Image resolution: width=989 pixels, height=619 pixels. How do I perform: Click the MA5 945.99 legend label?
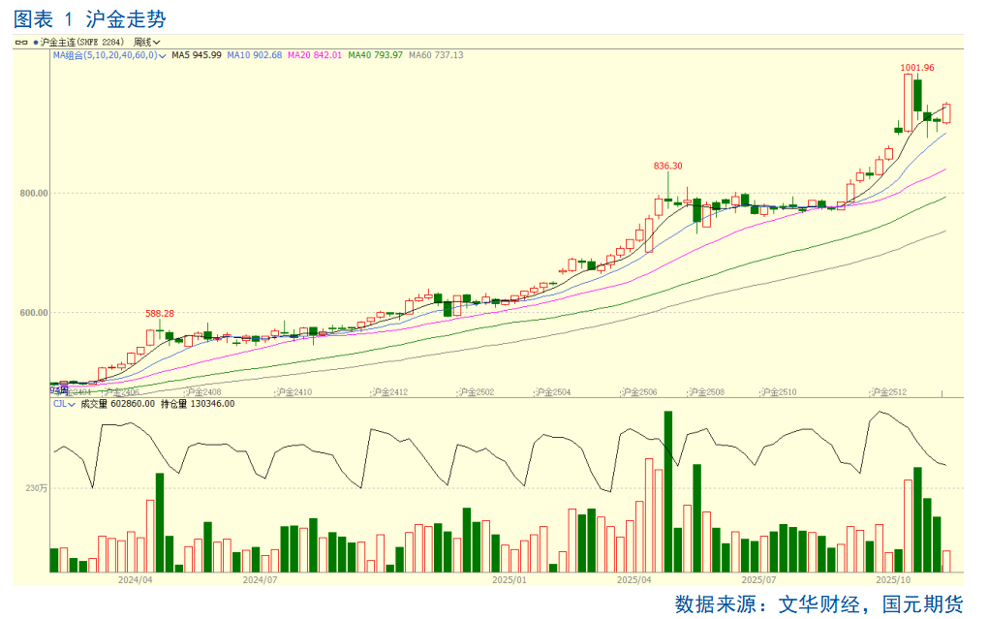click(x=197, y=55)
